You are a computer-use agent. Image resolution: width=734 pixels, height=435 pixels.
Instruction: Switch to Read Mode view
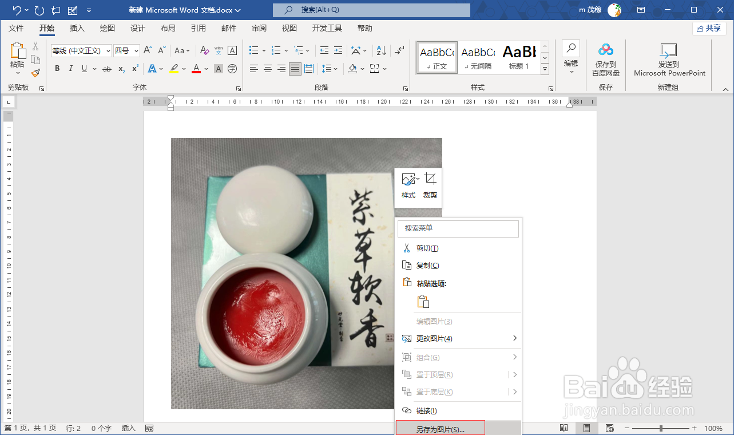click(x=564, y=428)
